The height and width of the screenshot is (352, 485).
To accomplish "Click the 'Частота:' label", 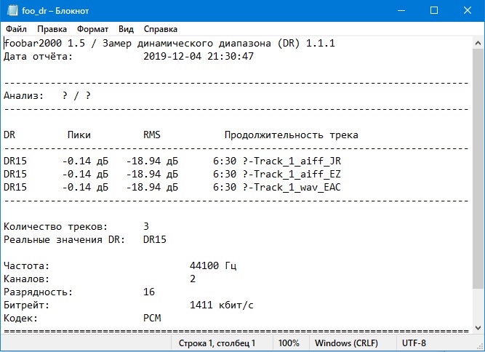I will (x=26, y=265).
